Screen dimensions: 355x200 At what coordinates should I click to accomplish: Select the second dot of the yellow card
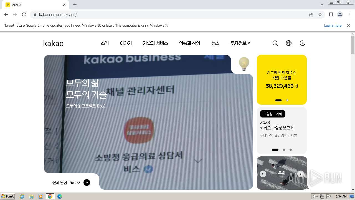click(287, 100)
